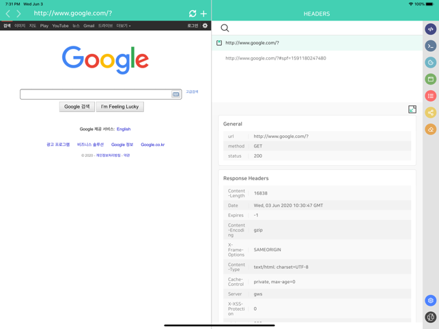Open Google page settings gear menu

(205, 26)
